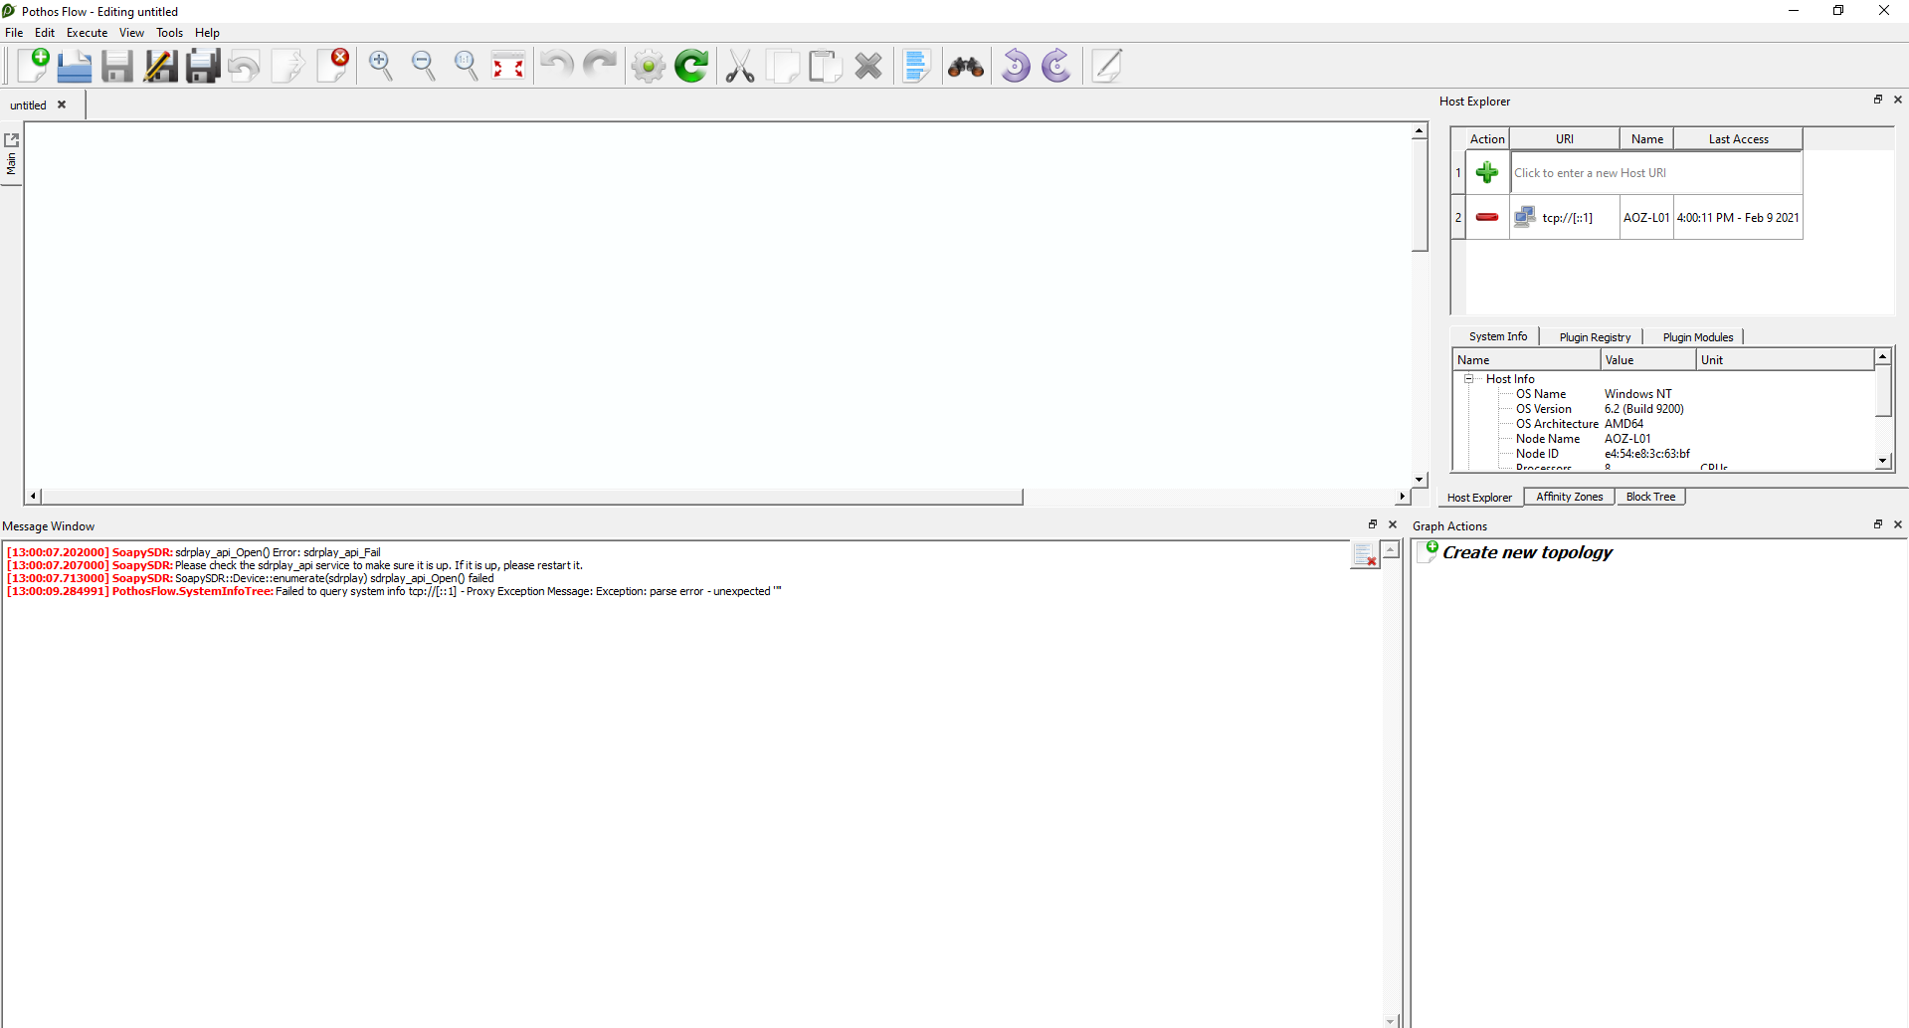
Task: Switch to the Block Tree tab
Action: point(1650,497)
